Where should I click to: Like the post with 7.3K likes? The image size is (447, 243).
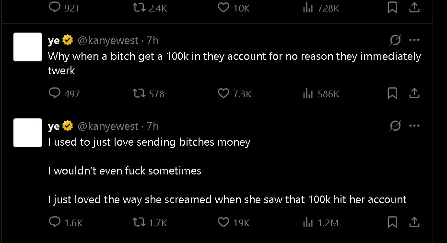click(x=223, y=93)
